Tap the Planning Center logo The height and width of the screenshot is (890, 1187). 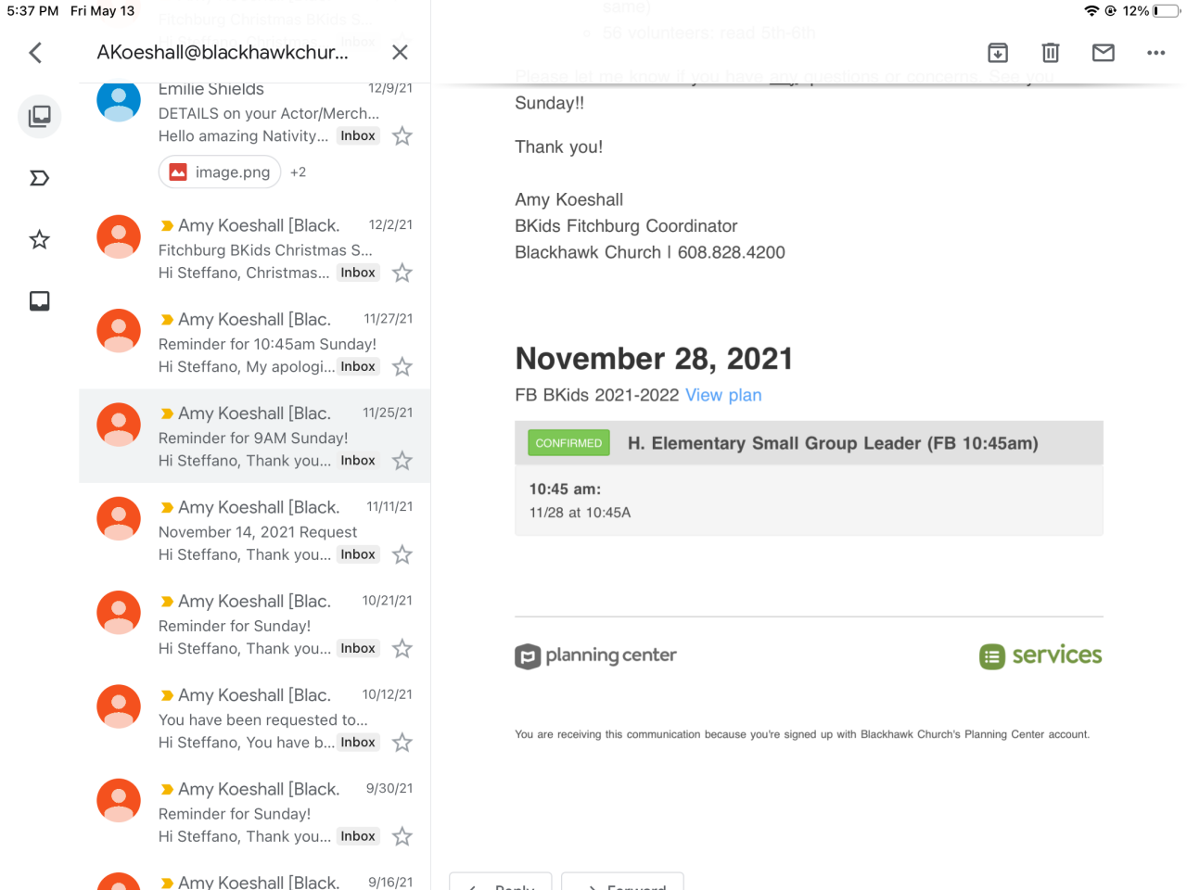(x=595, y=656)
